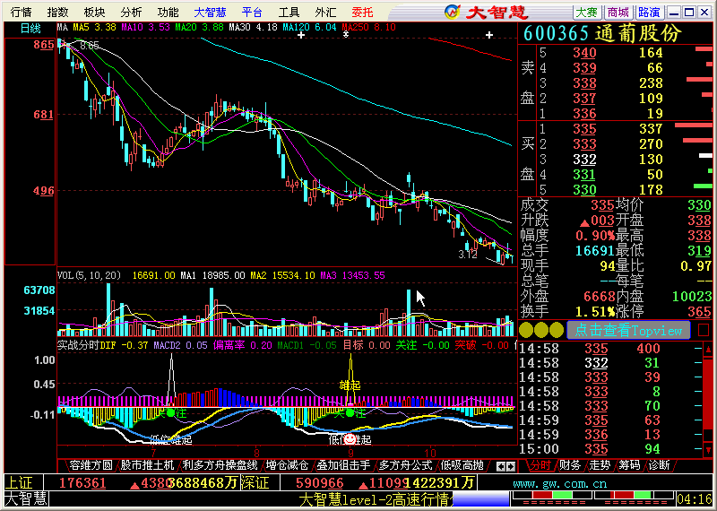This screenshot has width=717, height=511.
Task: Click the second yellow circle indicator
Action: pyautogui.click(x=541, y=330)
